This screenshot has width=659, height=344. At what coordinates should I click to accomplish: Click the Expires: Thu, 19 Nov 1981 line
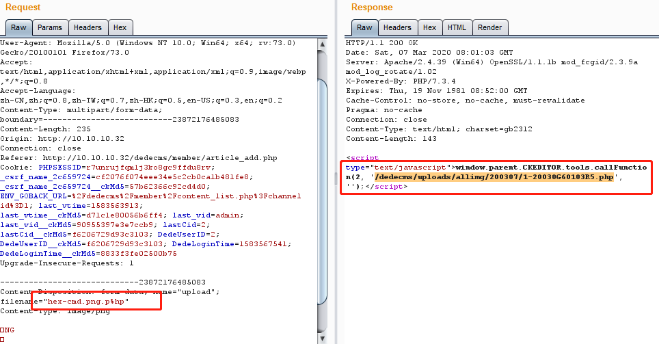click(x=436, y=90)
